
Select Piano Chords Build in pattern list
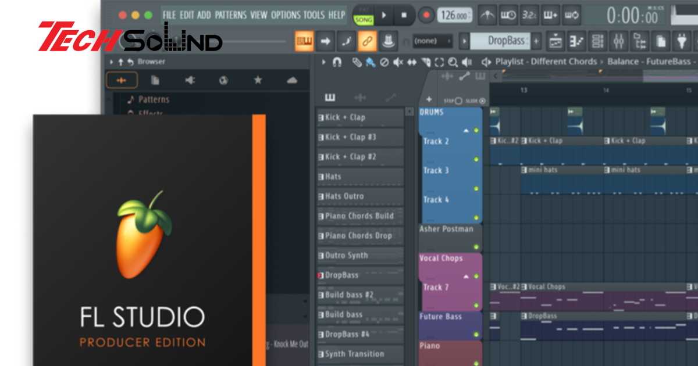360,216
